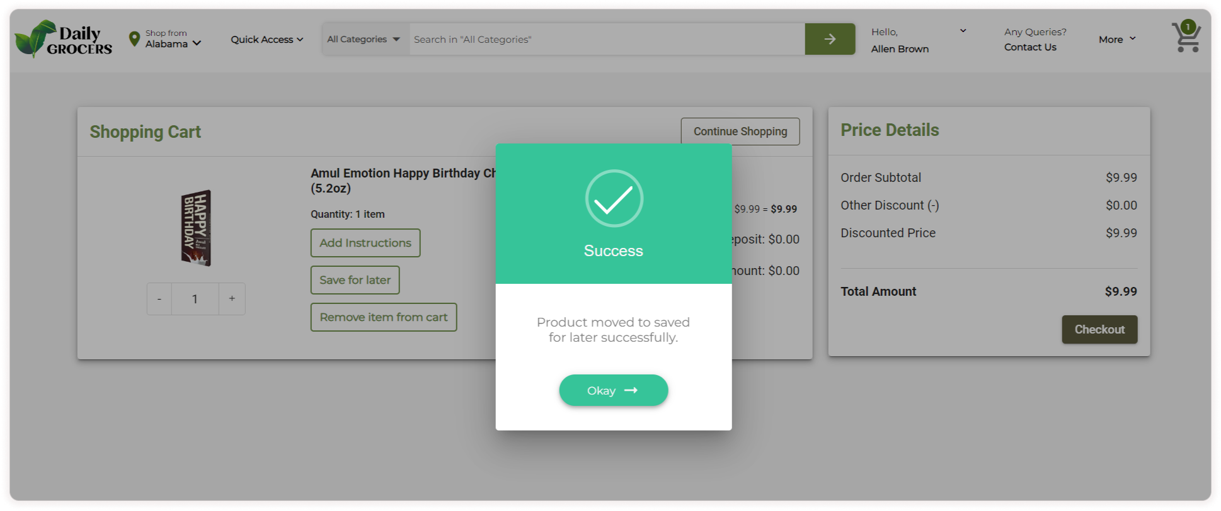Click the success checkmark icon
Viewport: 1221px width, 511px height.
tap(614, 198)
